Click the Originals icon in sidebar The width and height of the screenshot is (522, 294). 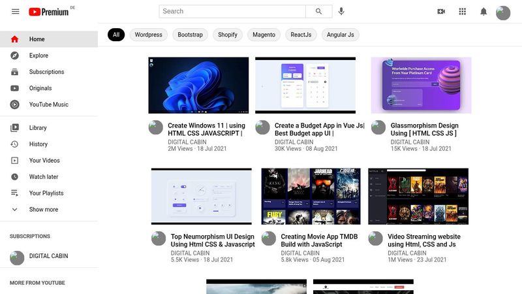click(14, 88)
